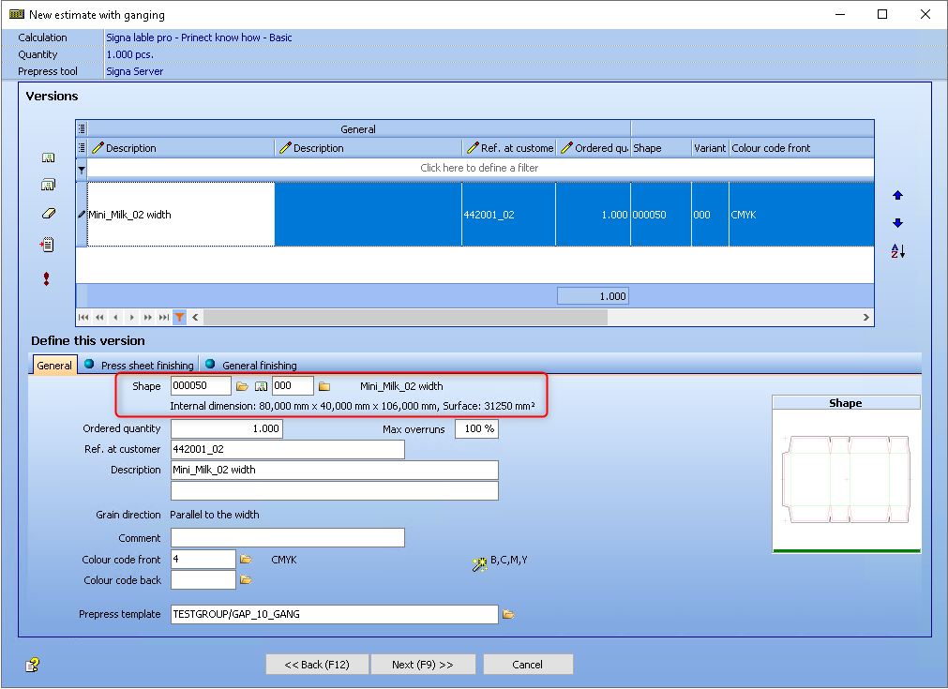Click Colour code front column header
This screenshot has height=689, width=948.
(801, 148)
